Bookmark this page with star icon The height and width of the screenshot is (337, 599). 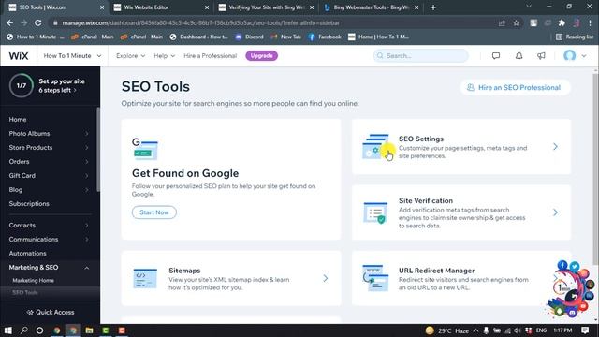coord(516,22)
